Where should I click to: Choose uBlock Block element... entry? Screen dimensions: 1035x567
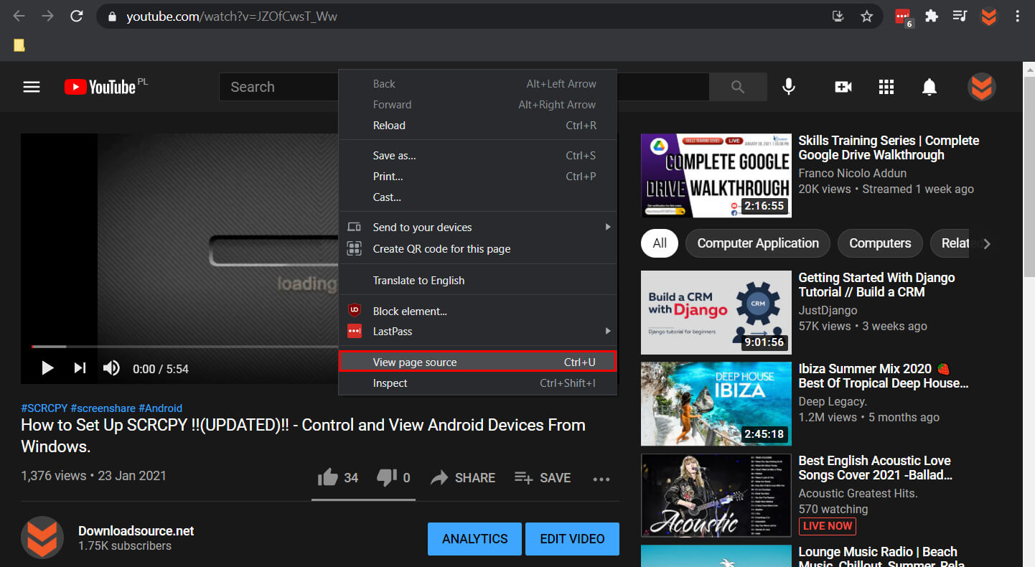478,311
